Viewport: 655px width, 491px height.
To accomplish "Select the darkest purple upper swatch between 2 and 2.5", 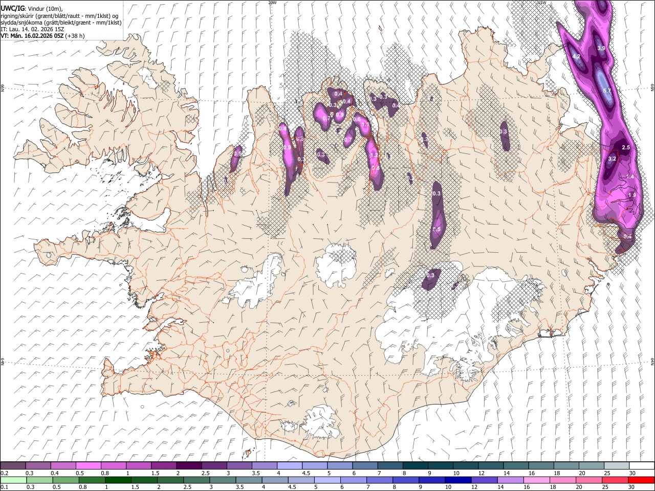I will pos(188,465).
